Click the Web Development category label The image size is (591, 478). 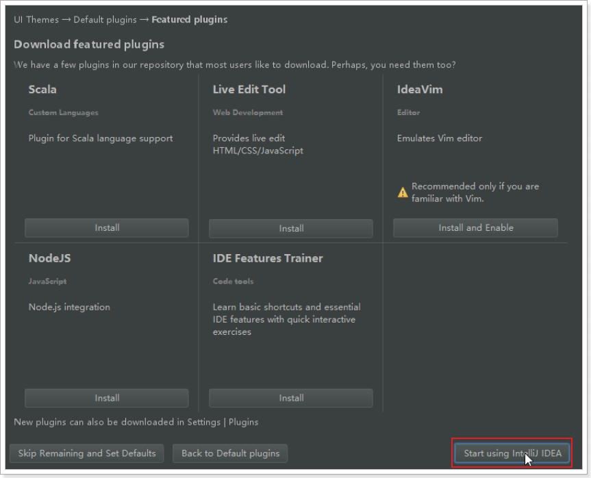click(x=248, y=112)
